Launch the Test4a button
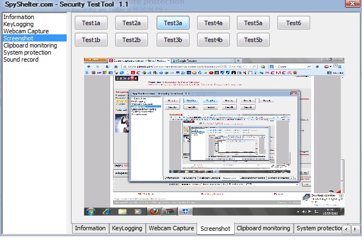The height and width of the screenshot is (251, 362). click(213, 23)
